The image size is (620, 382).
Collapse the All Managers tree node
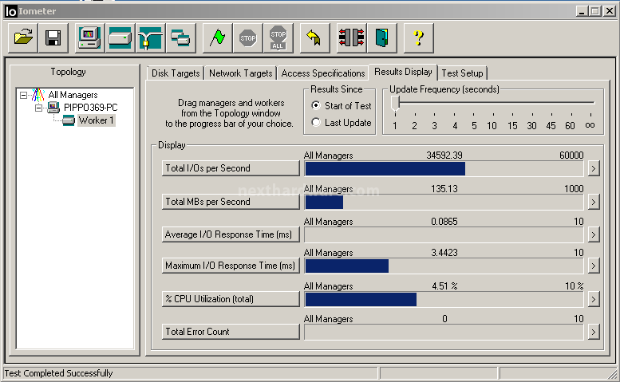[x=23, y=95]
